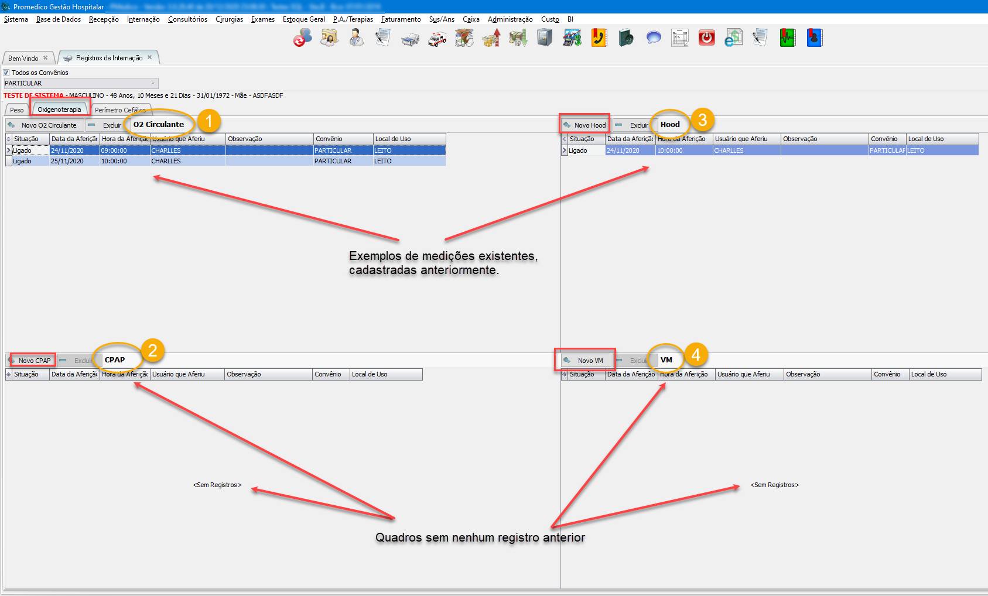Switch to the Perímetro Cefálico tab

coord(120,110)
